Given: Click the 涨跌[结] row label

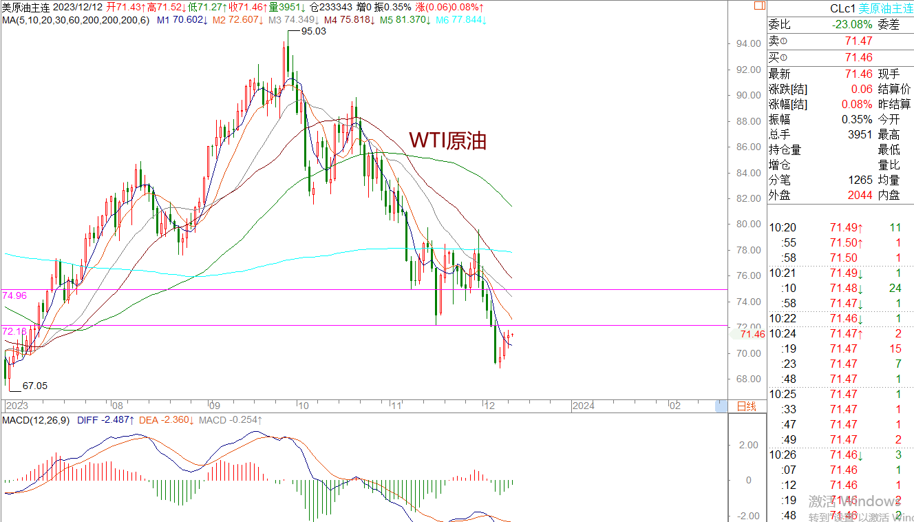Looking at the screenshot, I should tap(788, 89).
